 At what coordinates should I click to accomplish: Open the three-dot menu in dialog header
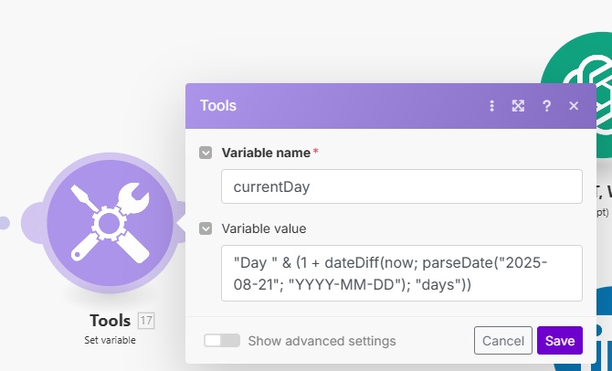pos(491,106)
